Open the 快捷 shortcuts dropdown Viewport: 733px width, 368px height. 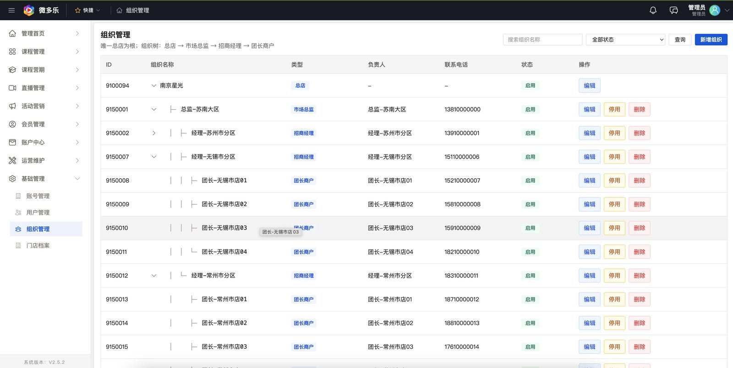(x=88, y=10)
